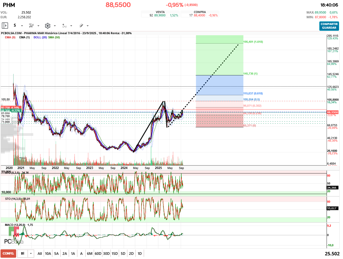
Task: Open the Heikin Ashi candle chart type icon
Action: (31, 26)
